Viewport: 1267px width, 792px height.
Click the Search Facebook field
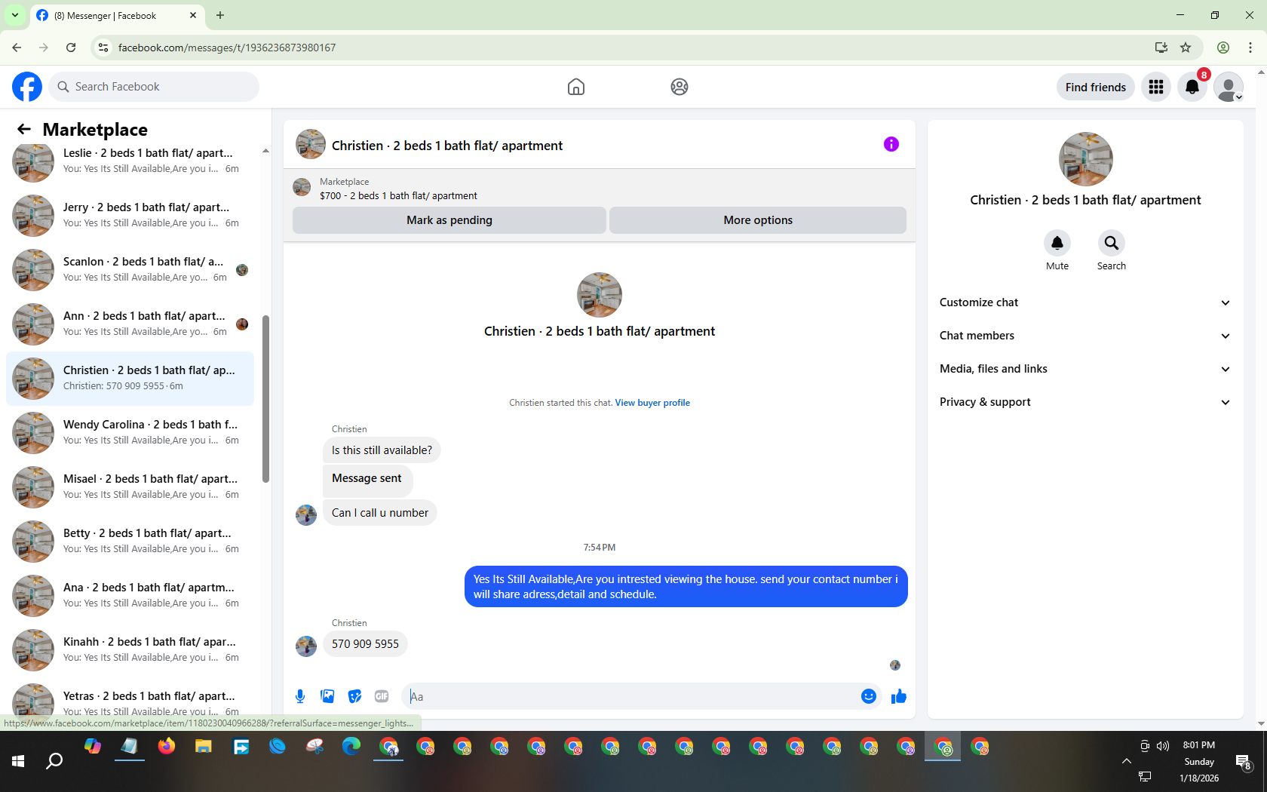tap(155, 87)
